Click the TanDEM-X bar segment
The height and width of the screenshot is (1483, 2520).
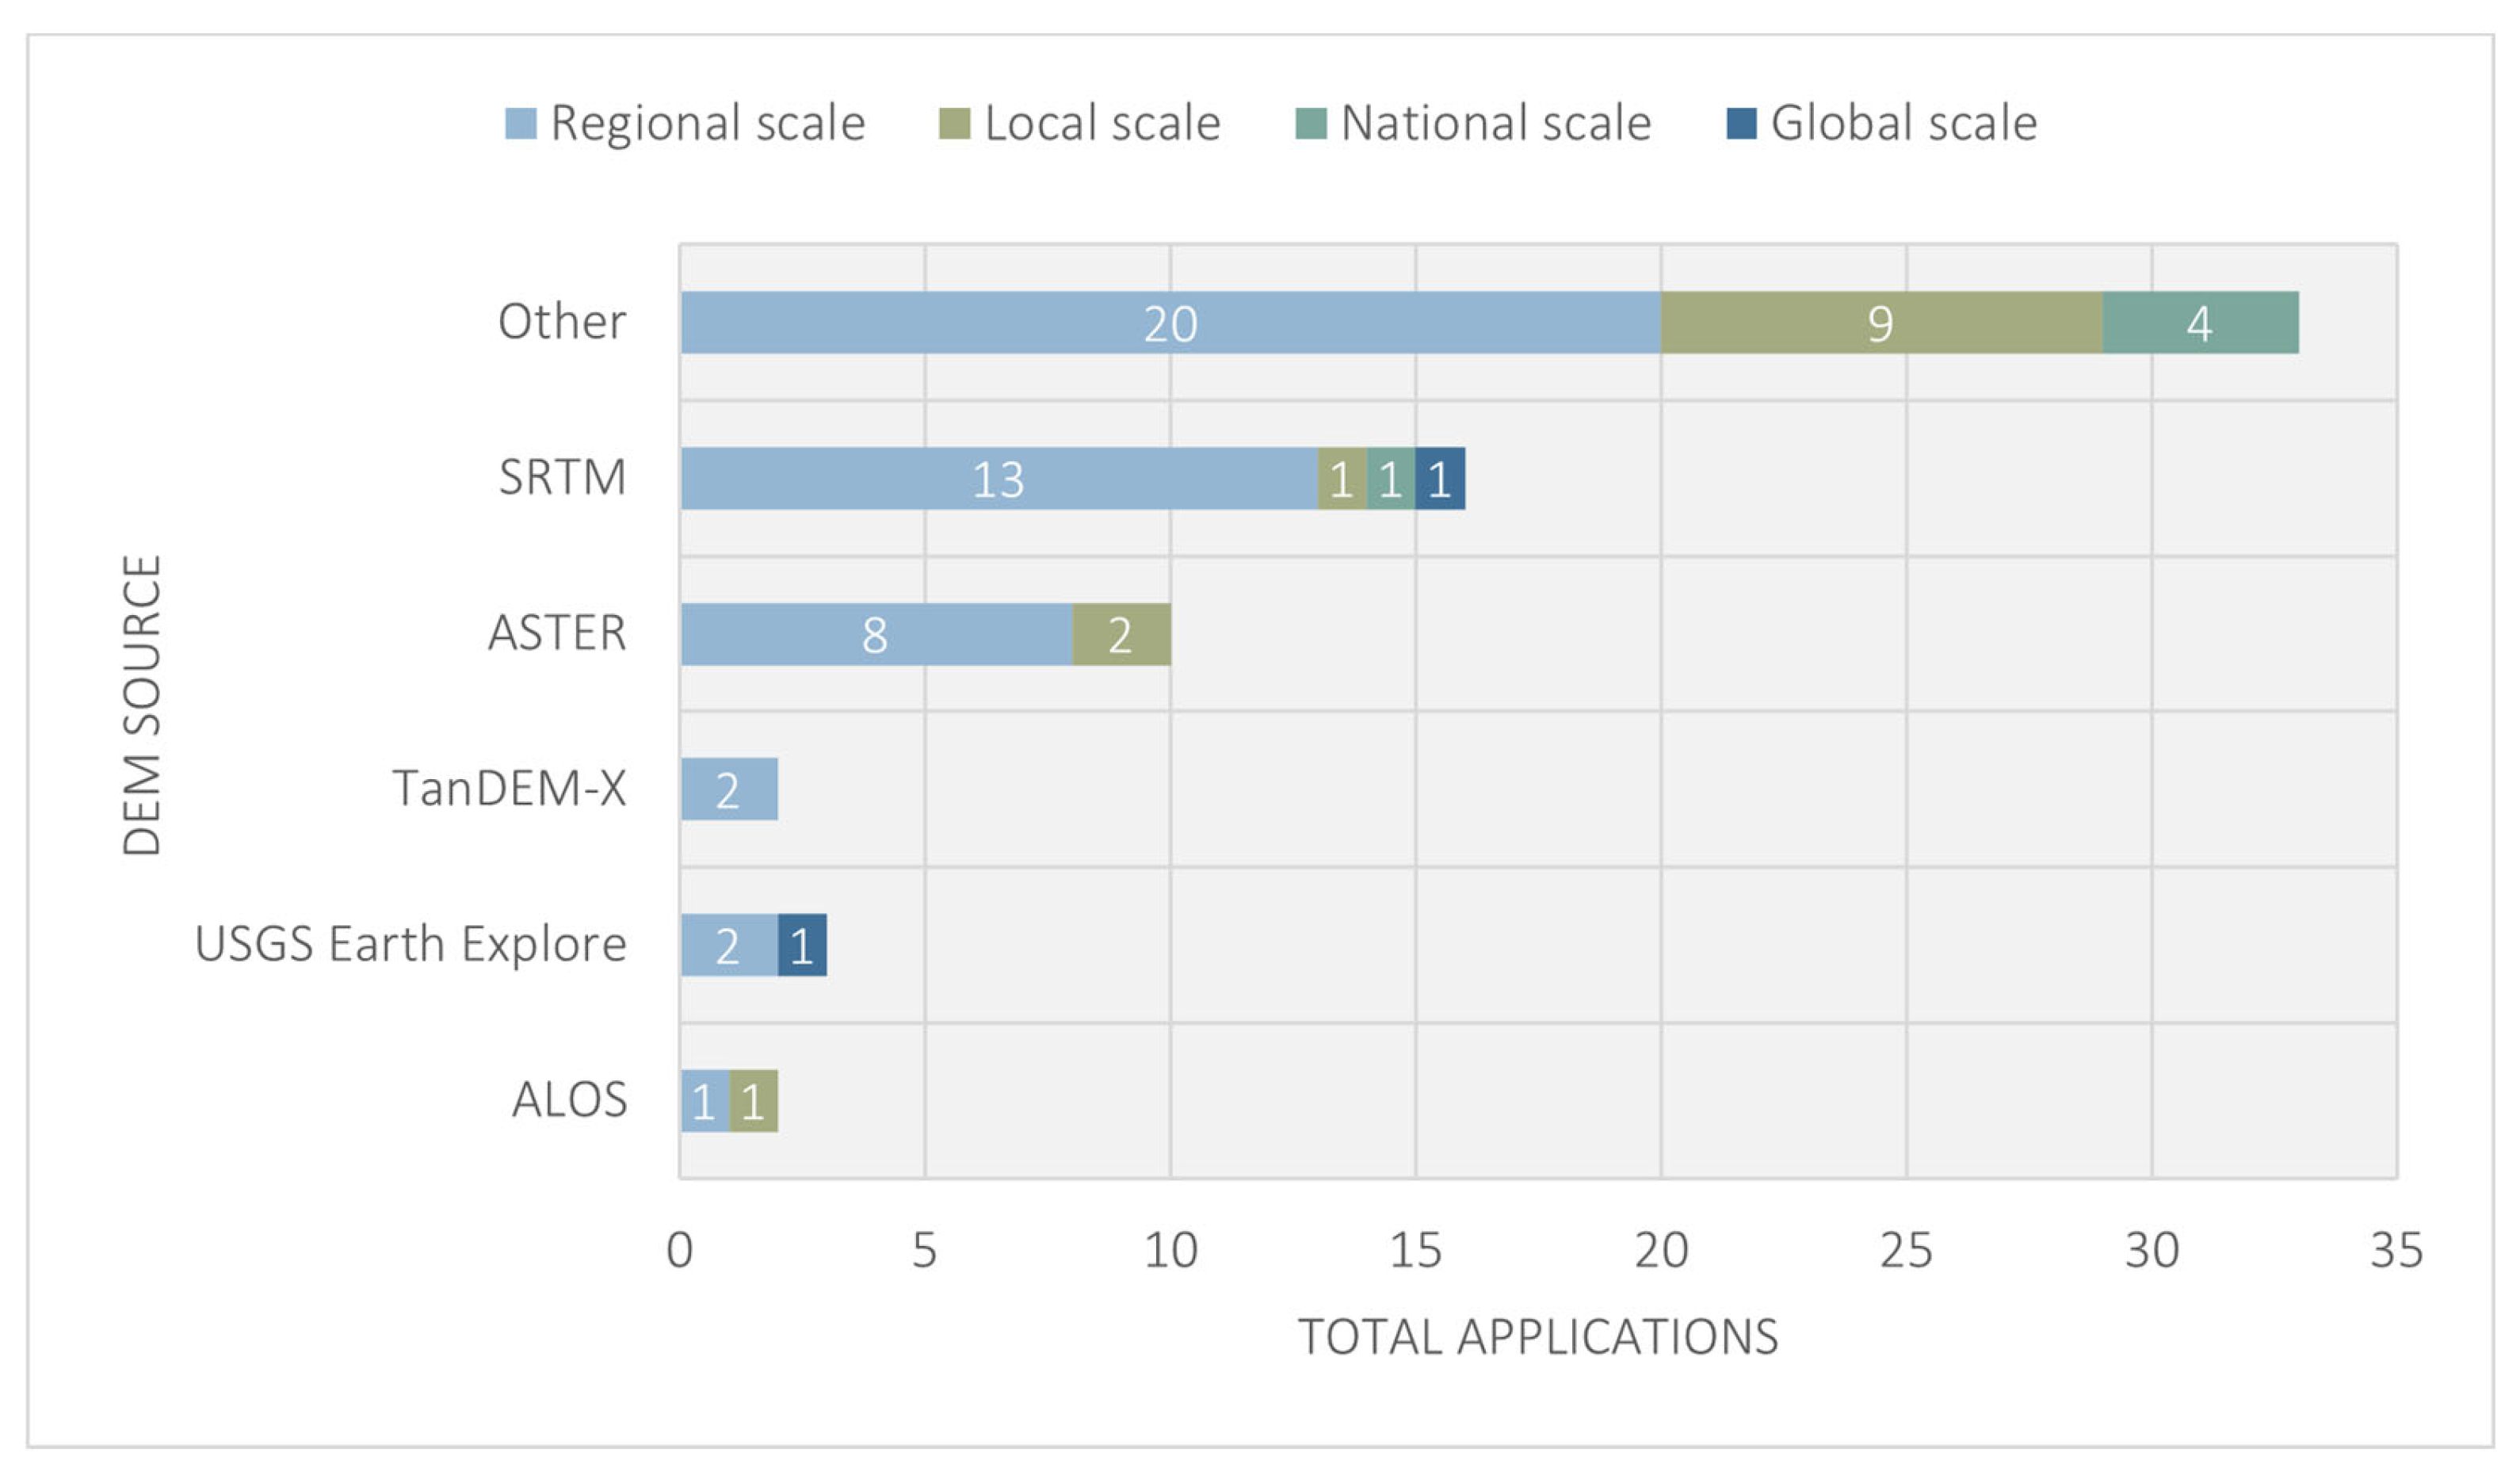729,789
